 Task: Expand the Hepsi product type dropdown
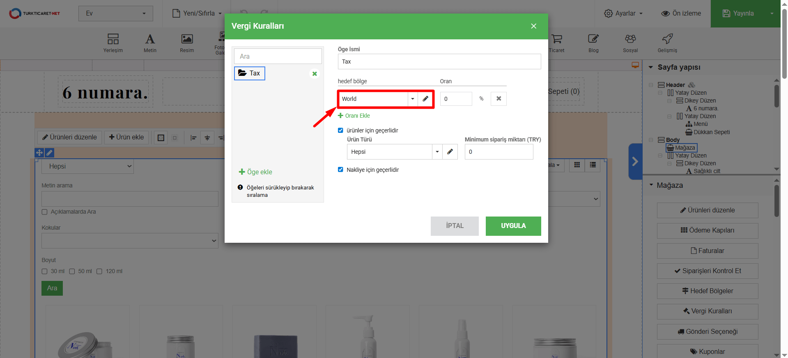click(437, 152)
